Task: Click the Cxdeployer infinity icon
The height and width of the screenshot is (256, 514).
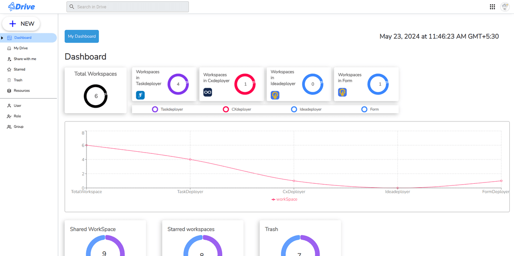Action: coord(208,92)
